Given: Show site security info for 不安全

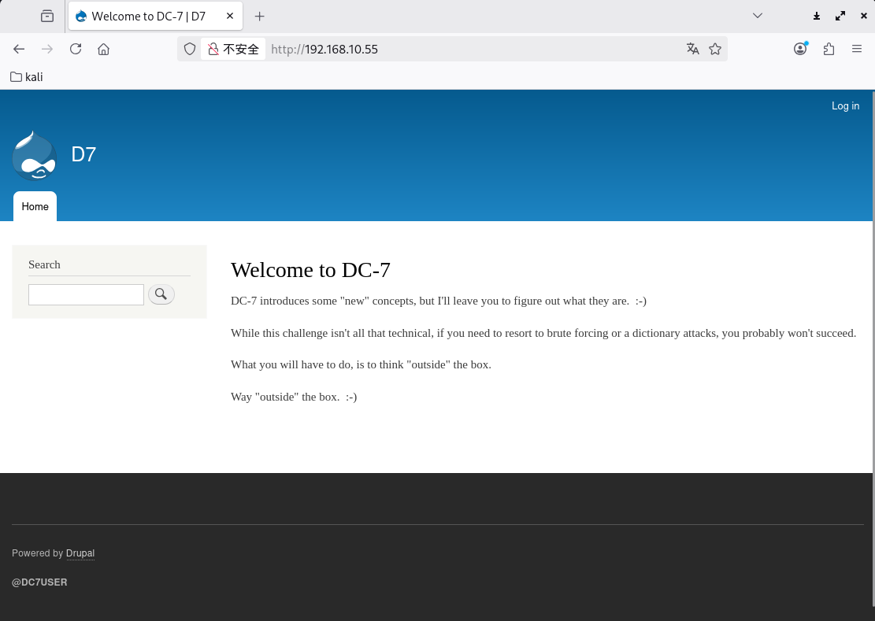Looking at the screenshot, I should point(233,49).
